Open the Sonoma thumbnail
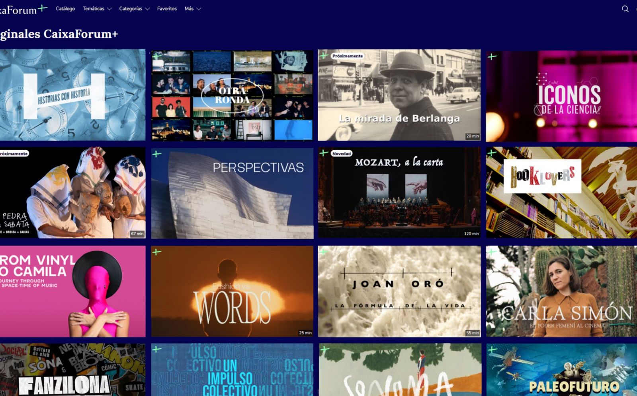 point(399,370)
